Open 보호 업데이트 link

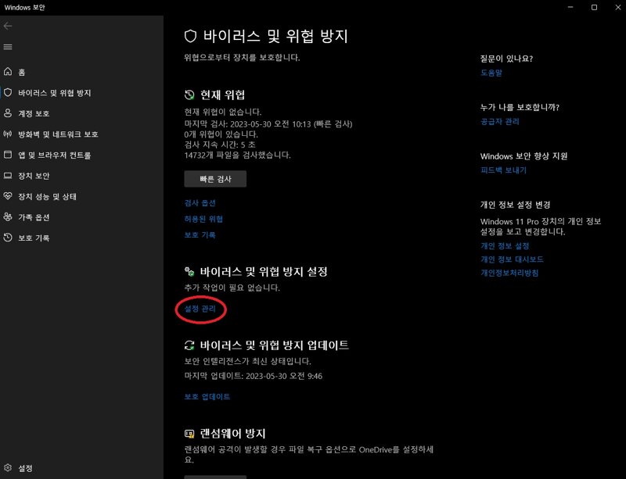[207, 397]
